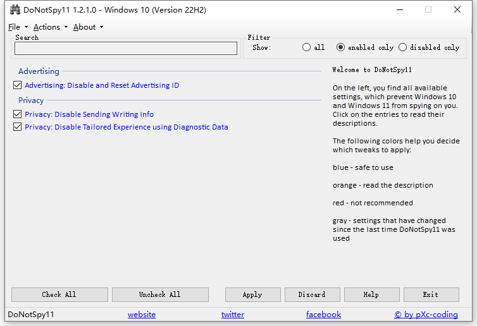Click the 'blue - safe to use' line
Image resolution: width=477 pixels, height=326 pixels.
[x=363, y=167]
